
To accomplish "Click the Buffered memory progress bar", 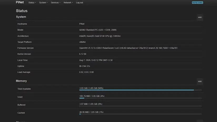I will pyautogui.click(x=140, y=106).
